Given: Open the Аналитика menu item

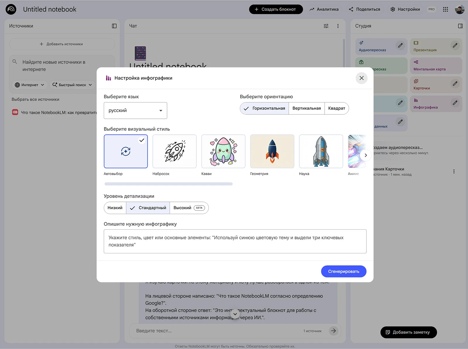Looking at the screenshot, I should click(324, 9).
